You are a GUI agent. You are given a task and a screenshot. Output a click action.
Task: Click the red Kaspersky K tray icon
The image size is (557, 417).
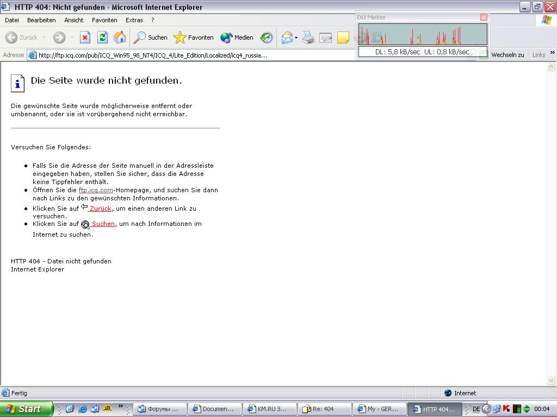tap(506, 409)
